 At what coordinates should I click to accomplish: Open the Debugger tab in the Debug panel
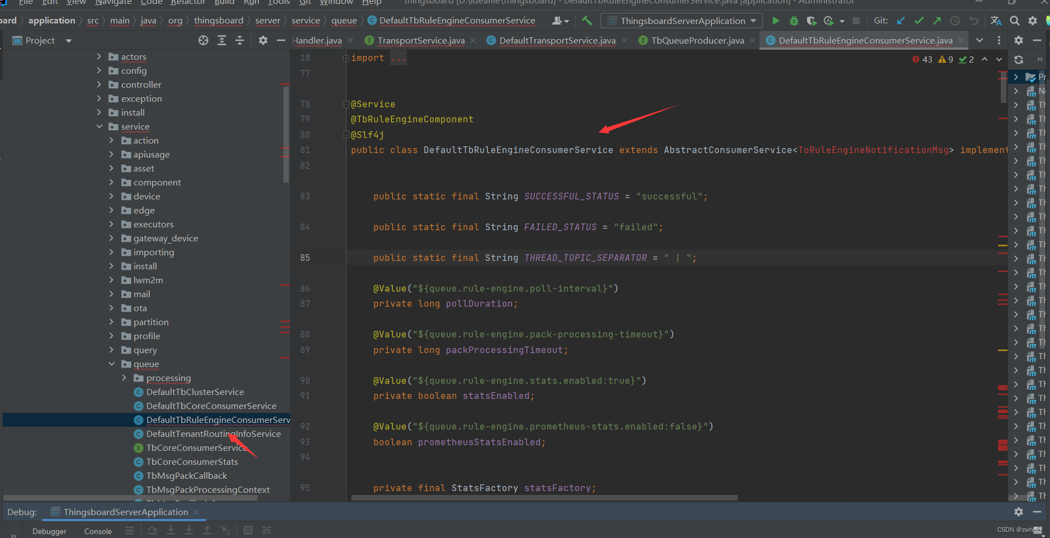(x=49, y=531)
